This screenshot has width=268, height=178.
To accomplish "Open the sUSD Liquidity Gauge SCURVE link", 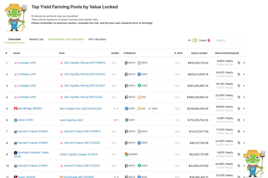I will [79, 154].
